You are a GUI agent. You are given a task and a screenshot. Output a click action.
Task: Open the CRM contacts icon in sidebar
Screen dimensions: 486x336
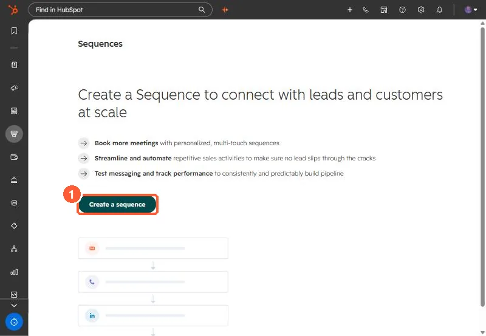point(14,65)
